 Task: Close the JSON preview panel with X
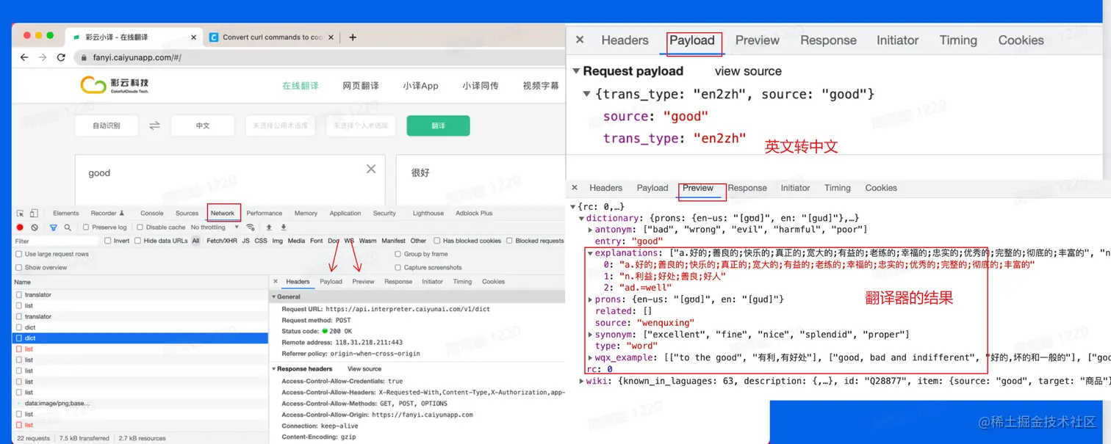coord(575,188)
